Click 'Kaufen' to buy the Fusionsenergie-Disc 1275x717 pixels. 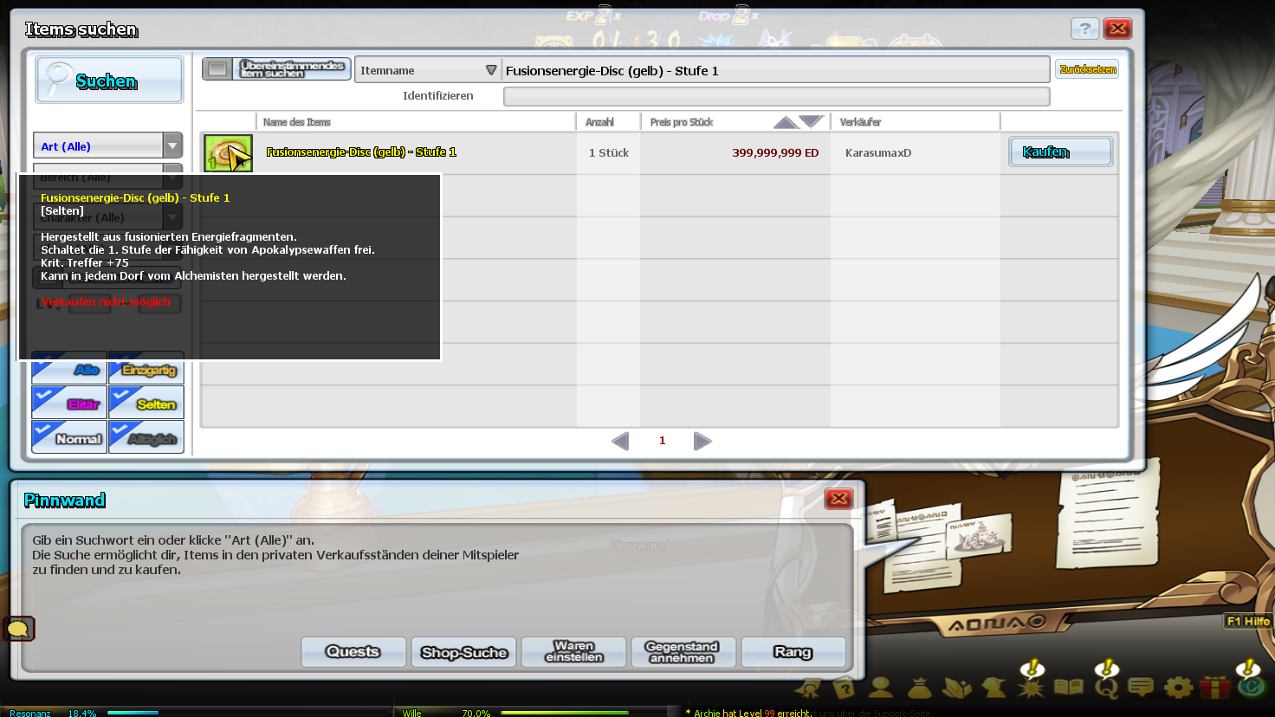tap(1060, 152)
